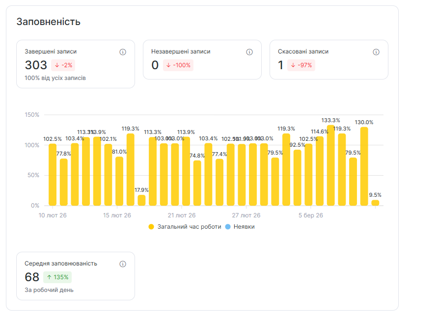Viewport: 438px width, 317px height.
Task: Click the -2% down-arrow badge
Action: tap(63, 65)
